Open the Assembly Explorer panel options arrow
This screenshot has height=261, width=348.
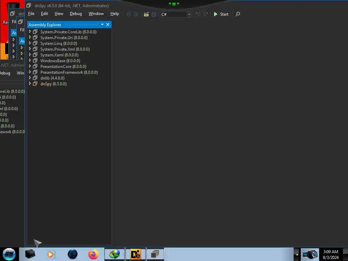[102, 24]
